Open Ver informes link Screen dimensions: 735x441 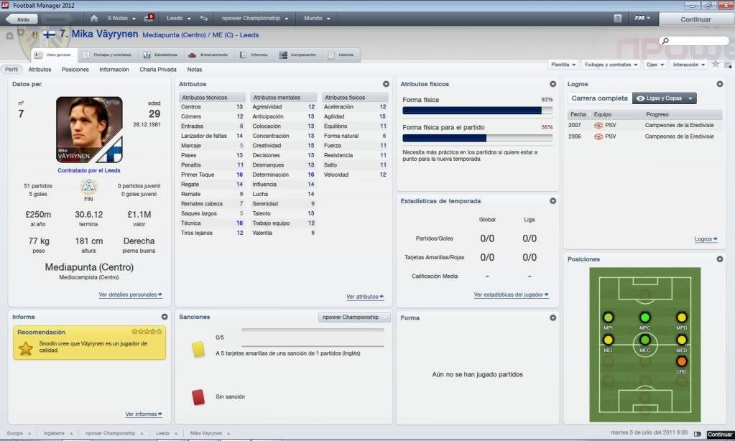point(144,414)
